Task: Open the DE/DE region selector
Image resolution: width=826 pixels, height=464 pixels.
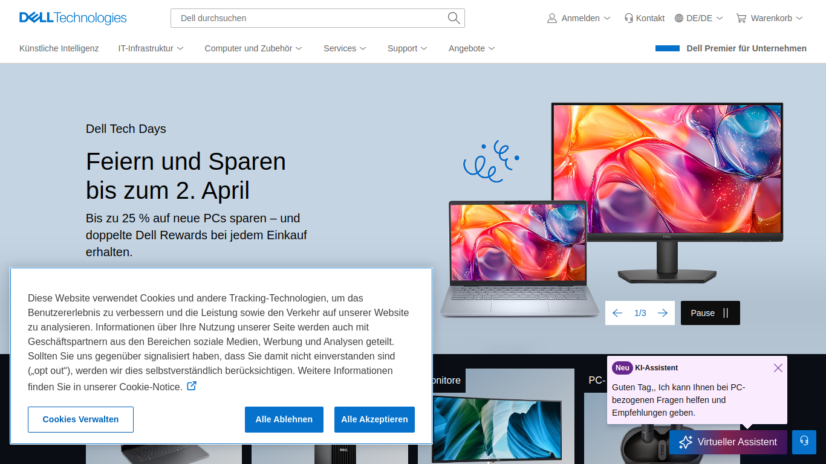Action: pos(699,18)
